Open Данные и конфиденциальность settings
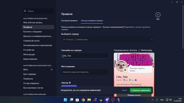The width and height of the screenshot is (184, 103). [x=38, y=36]
